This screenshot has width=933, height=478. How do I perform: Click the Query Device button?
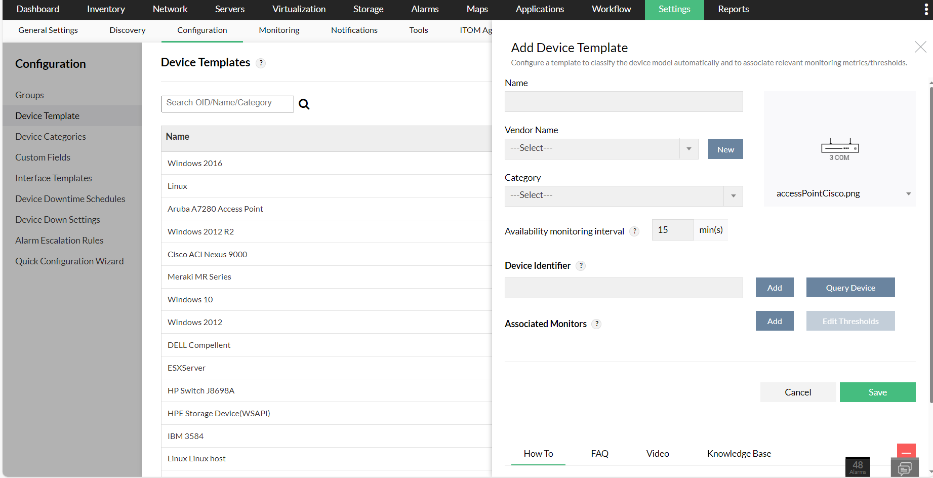coord(850,287)
